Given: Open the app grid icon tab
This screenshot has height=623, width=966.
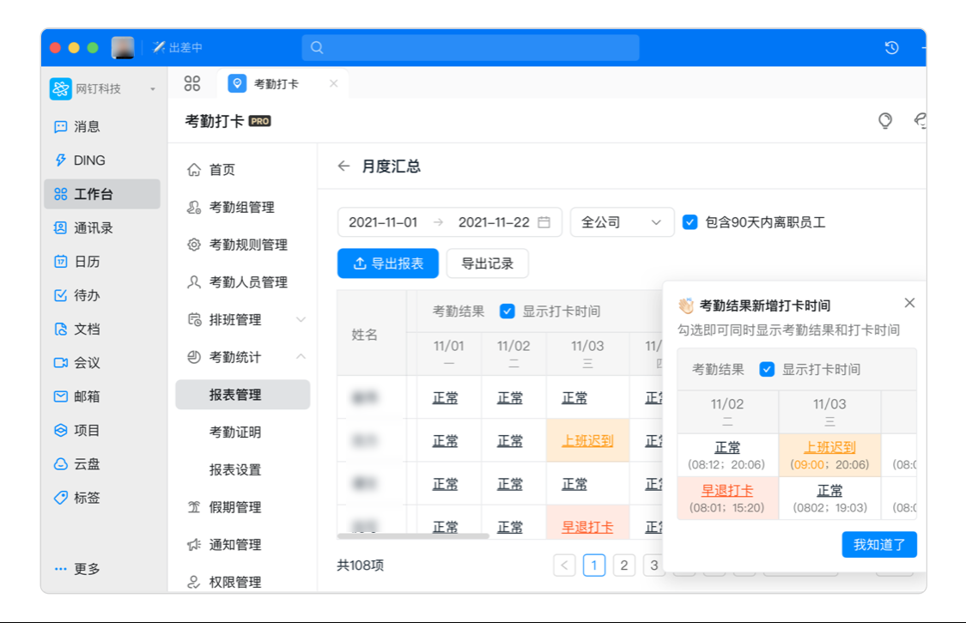Looking at the screenshot, I should [192, 83].
